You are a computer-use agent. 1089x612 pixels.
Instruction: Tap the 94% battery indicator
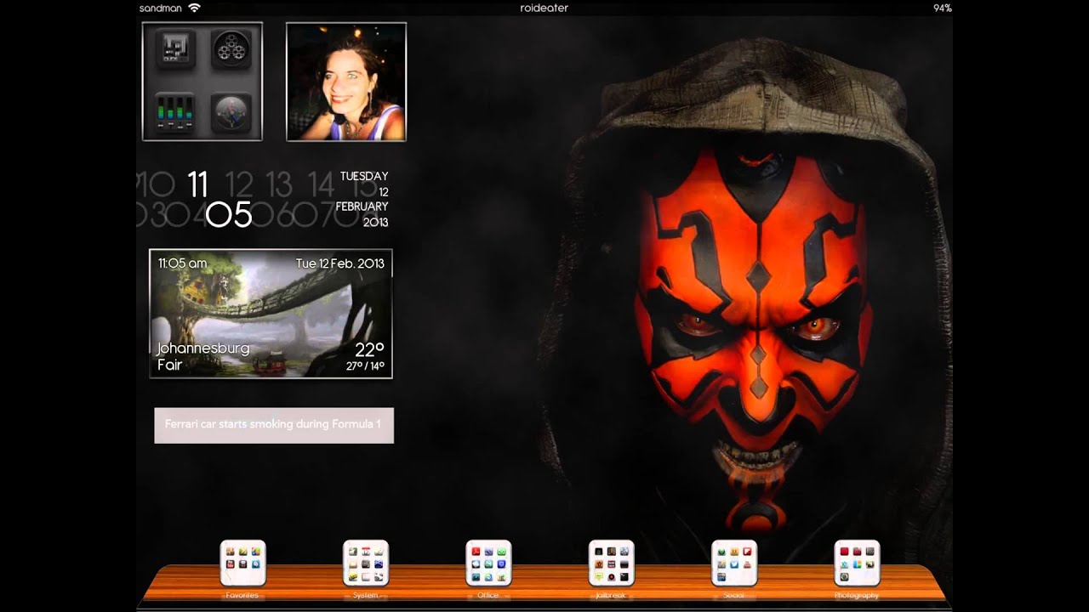click(x=942, y=8)
